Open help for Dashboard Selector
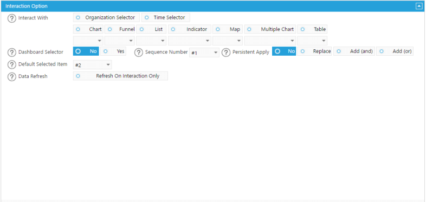Image resolution: width=426 pixels, height=202 pixels. (12, 52)
